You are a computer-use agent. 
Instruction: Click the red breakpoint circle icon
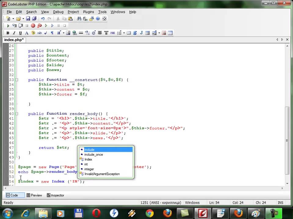tap(33, 26)
